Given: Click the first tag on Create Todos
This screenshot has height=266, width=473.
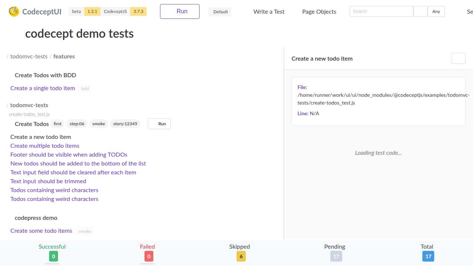Looking at the screenshot, I should click(x=57, y=124).
